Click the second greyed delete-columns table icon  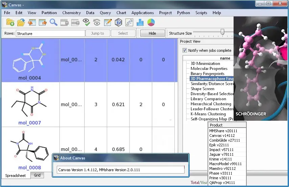coord(75,23)
